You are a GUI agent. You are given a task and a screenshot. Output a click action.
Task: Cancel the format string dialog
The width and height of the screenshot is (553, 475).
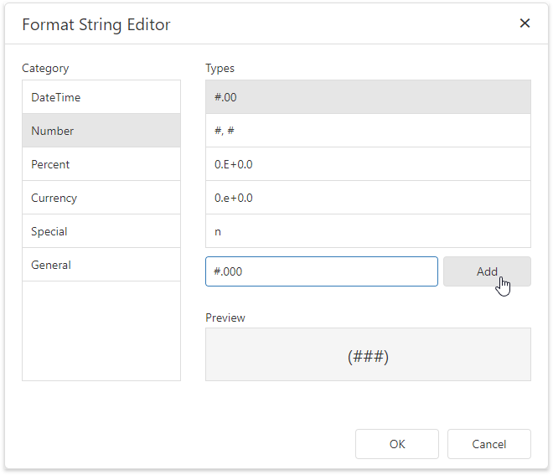click(488, 444)
